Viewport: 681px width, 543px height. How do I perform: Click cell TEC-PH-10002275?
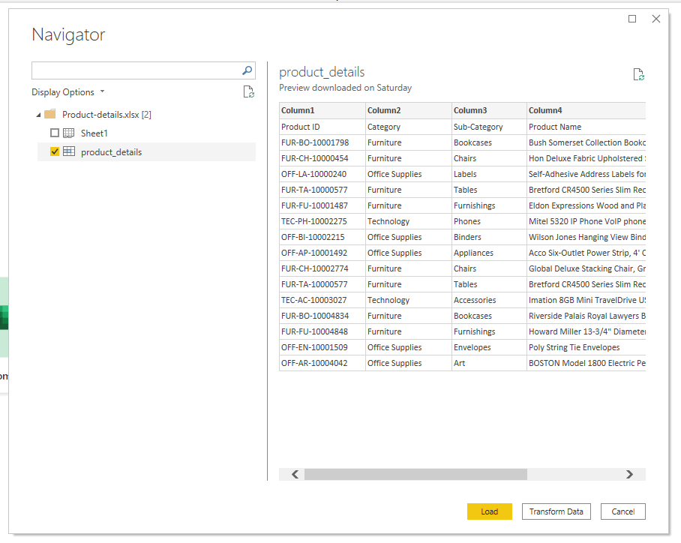322,221
